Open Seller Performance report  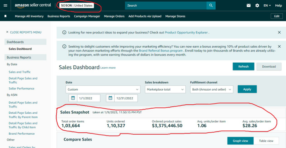(x=22, y=89)
